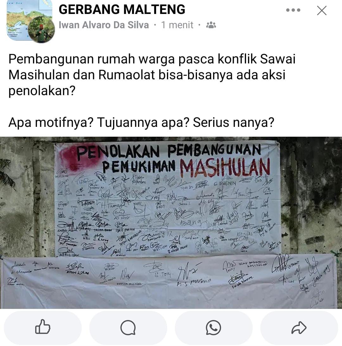Tap the thumbs-up Like button
342x346 pixels.
pos(43,328)
